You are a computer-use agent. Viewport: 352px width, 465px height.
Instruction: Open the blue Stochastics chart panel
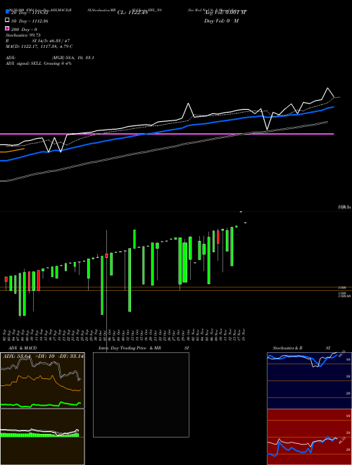[x=309, y=380]
